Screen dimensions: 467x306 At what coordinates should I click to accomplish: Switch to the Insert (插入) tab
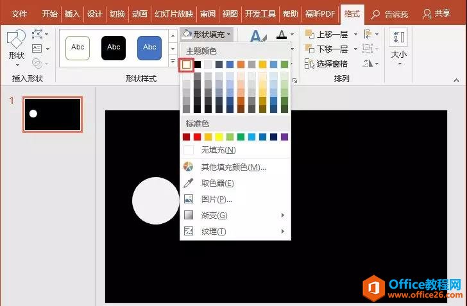coord(72,13)
